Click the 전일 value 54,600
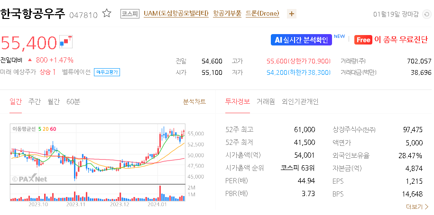This screenshot has width=434, height=215. pos(212,61)
